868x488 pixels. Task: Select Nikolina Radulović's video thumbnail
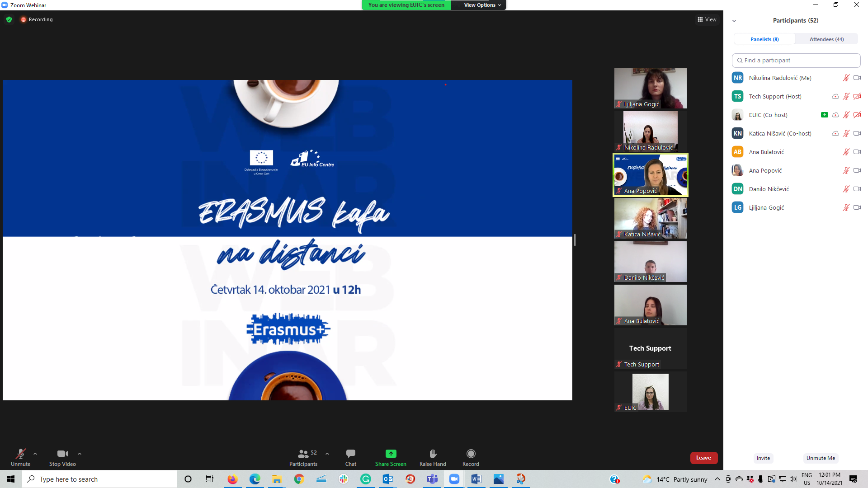coord(650,131)
